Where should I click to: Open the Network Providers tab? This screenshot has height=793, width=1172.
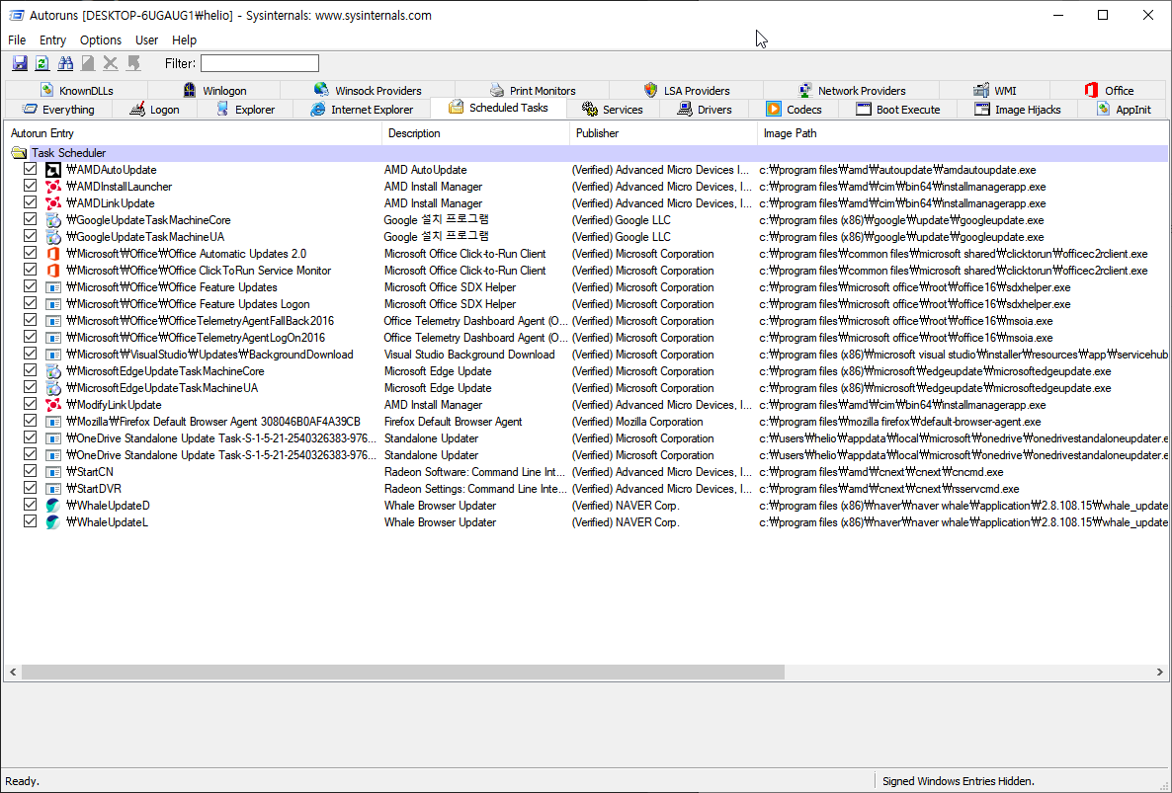coord(852,90)
